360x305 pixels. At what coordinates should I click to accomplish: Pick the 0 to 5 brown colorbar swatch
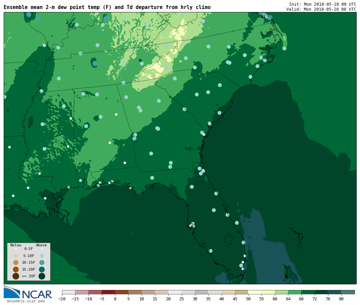point(122,292)
